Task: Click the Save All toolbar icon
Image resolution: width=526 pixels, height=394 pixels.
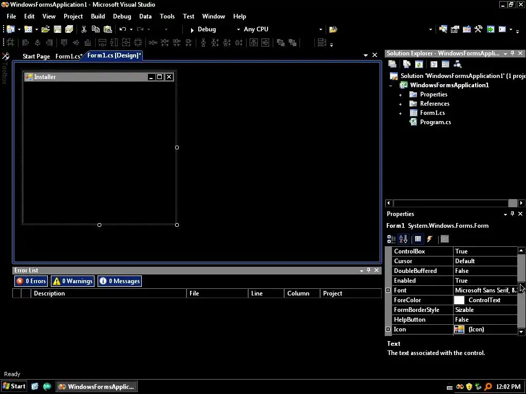Action: 69,29
